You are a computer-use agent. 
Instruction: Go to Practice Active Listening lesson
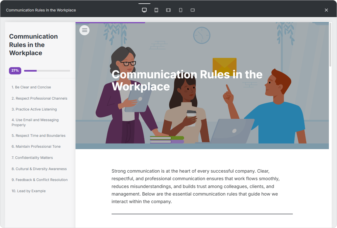point(34,109)
